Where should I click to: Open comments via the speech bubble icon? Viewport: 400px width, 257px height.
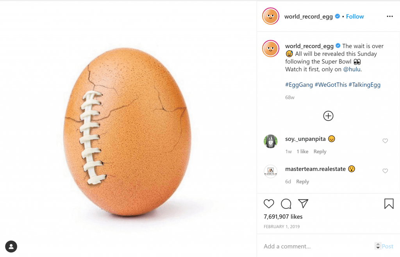286,204
